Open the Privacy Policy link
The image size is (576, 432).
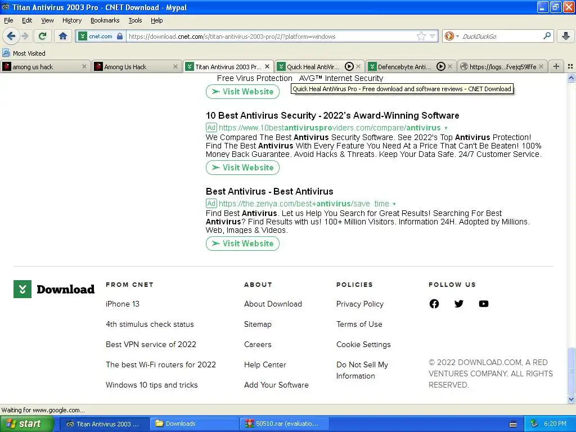[360, 304]
